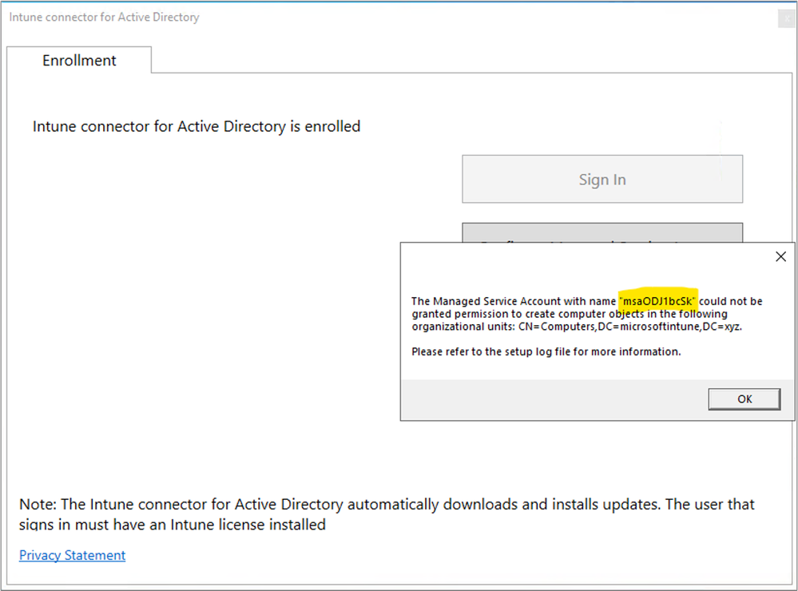Click OK in the error dialog

pos(744,399)
